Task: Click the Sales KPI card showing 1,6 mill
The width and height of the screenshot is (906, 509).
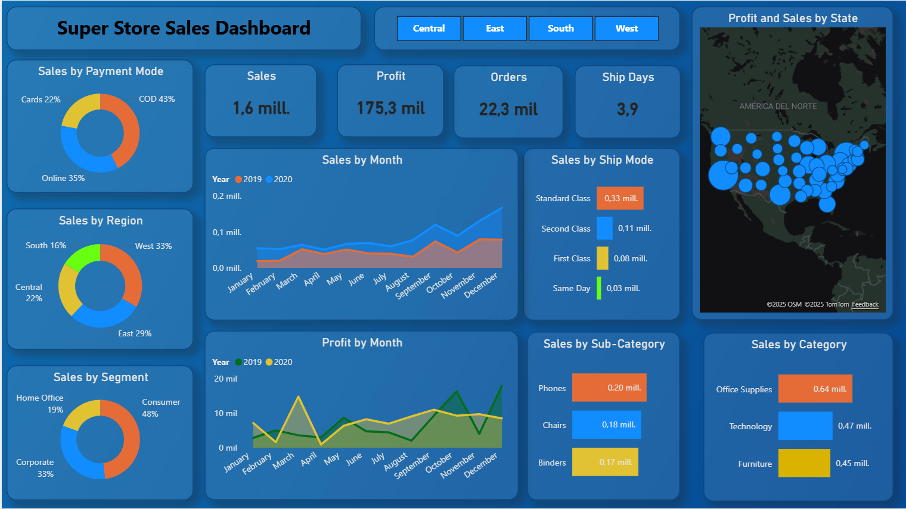Action: coord(260,100)
